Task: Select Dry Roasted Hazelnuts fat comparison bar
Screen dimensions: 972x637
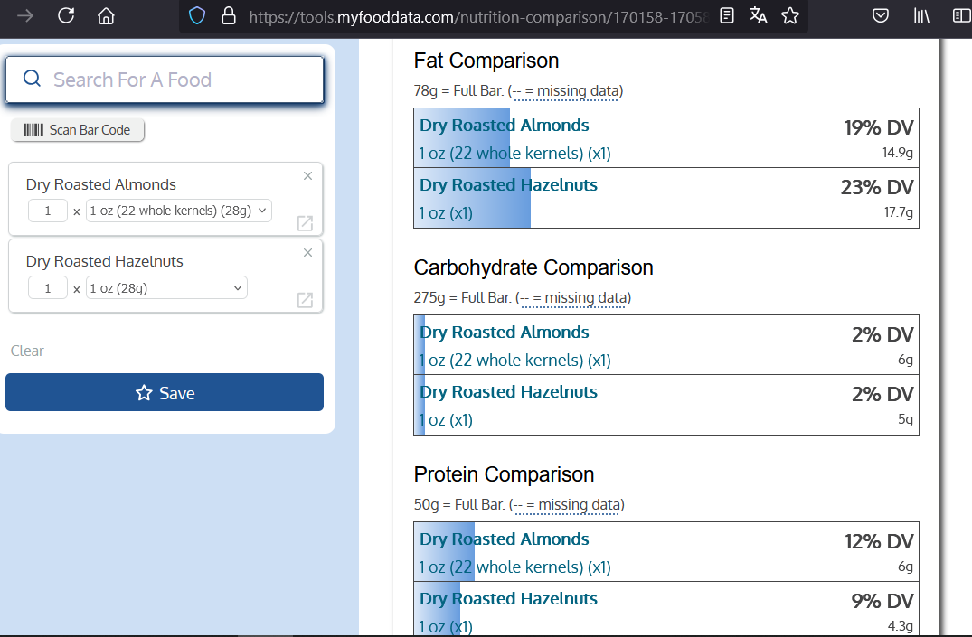Action: [665, 199]
